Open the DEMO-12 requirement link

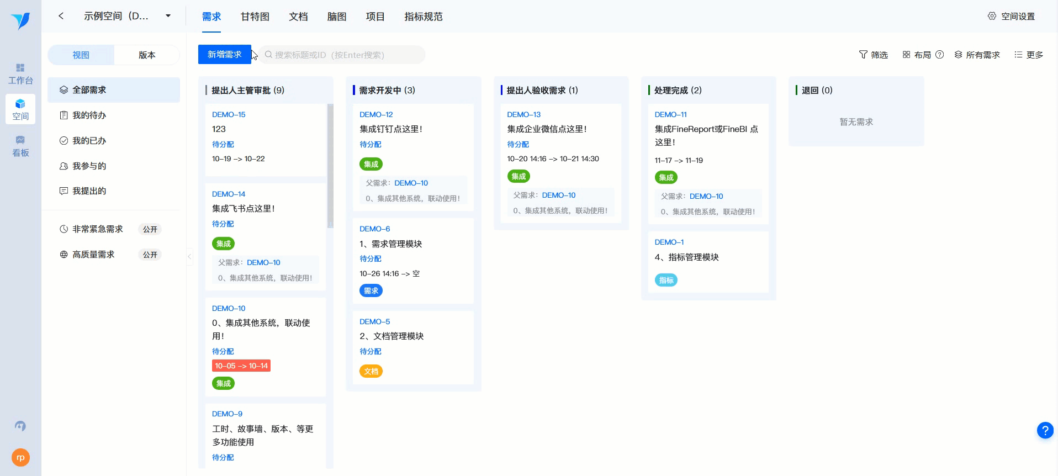click(x=376, y=114)
